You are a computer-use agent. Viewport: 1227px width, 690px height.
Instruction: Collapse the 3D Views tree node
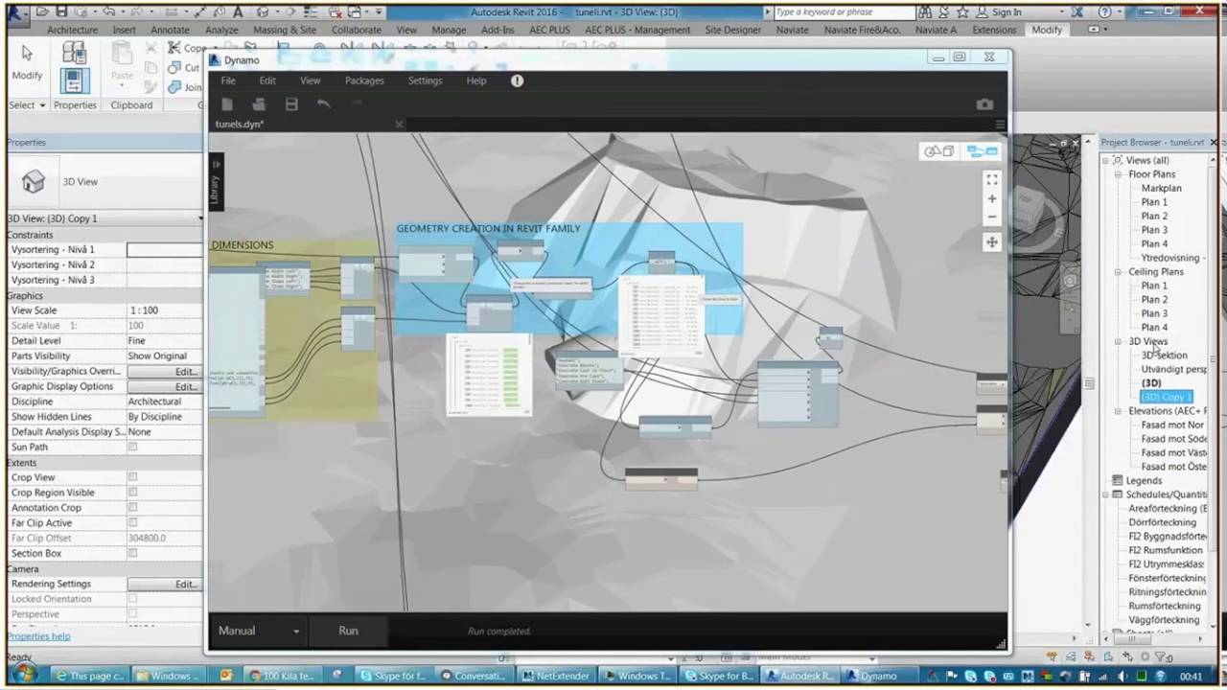coord(1118,341)
